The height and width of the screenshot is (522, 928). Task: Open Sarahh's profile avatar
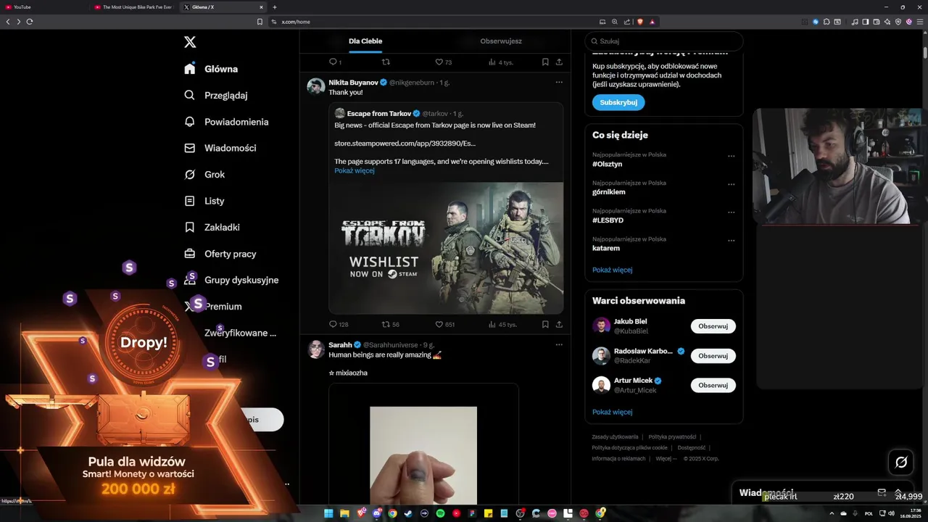coord(316,349)
